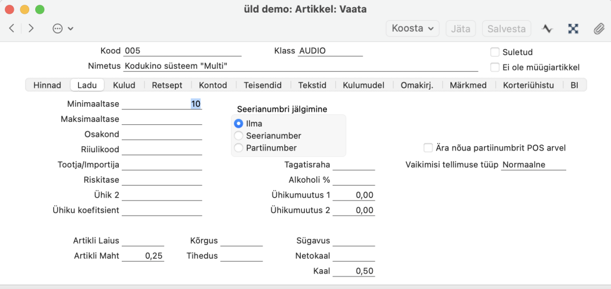Choose the Partiinumber radio option
611x289 pixels.
pos(239,147)
